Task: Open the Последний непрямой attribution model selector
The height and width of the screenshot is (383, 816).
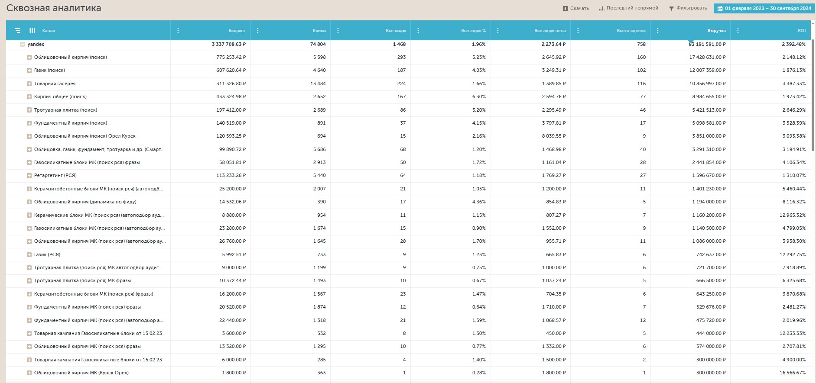Action: tap(628, 8)
